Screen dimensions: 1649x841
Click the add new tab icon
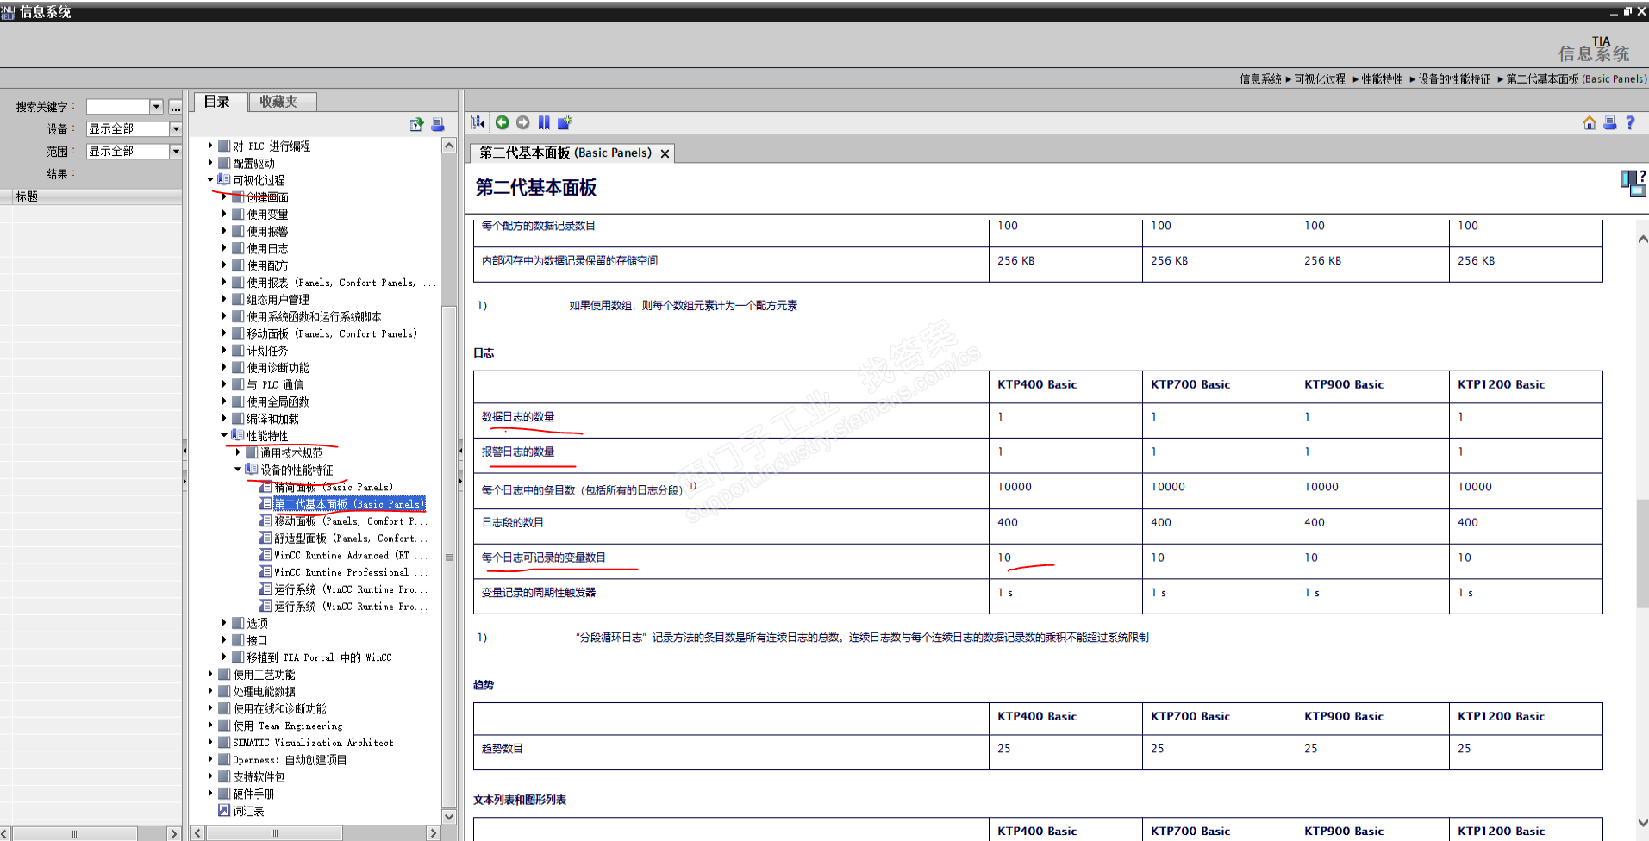tap(565, 122)
